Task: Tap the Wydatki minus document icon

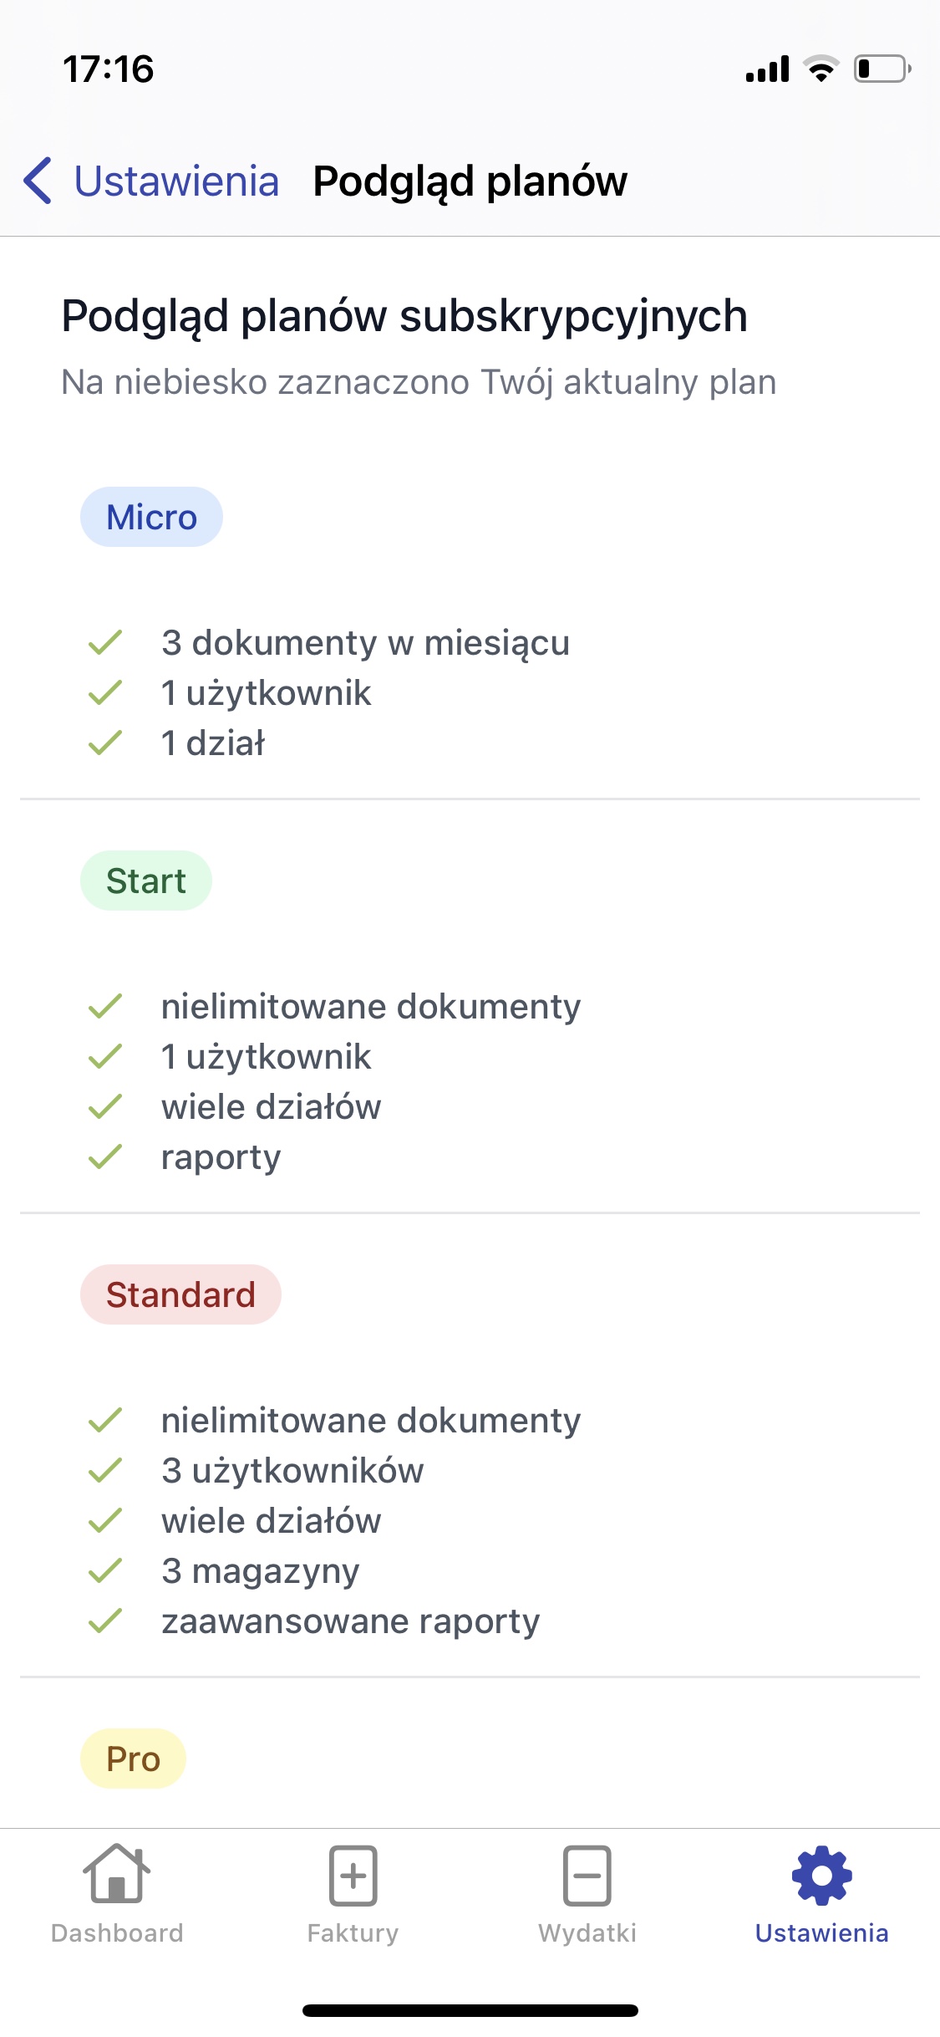Action: 587,1875
